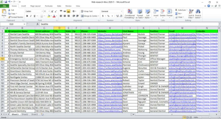
Task: Toggle Align Text Right
Action: pyautogui.click(x=68, y=16)
